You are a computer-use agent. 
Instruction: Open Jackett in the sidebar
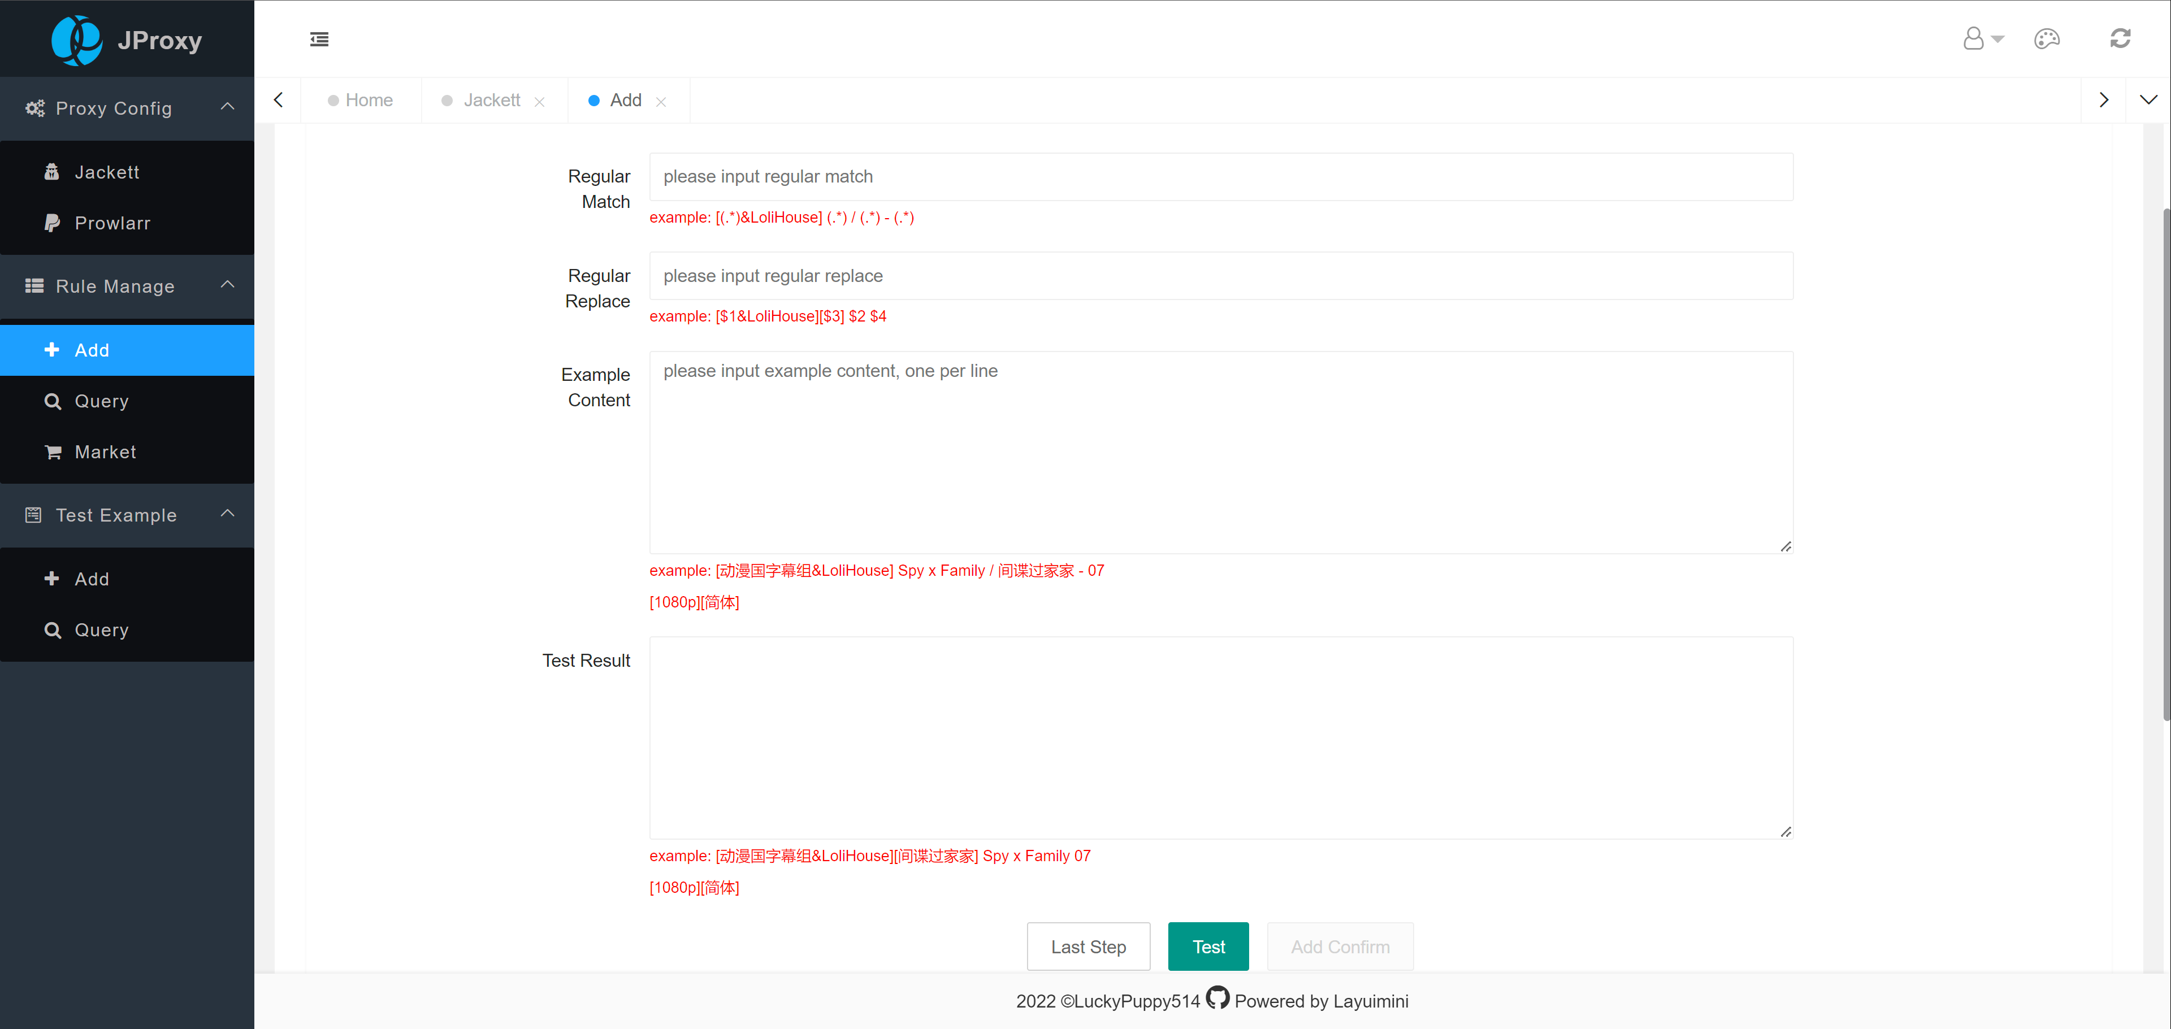pyautogui.click(x=107, y=172)
